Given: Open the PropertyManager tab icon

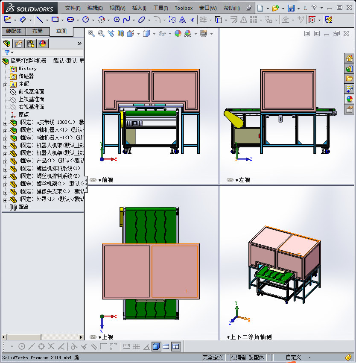Looking at the screenshot, I should (18, 43).
